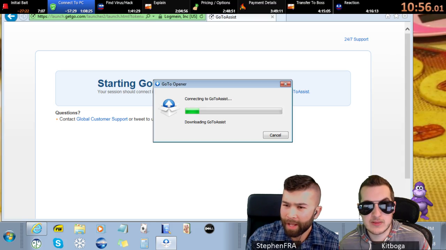Image resolution: width=446 pixels, height=250 pixels.
Task: Open Notepad from the taskbar
Action: pyautogui.click(x=123, y=229)
